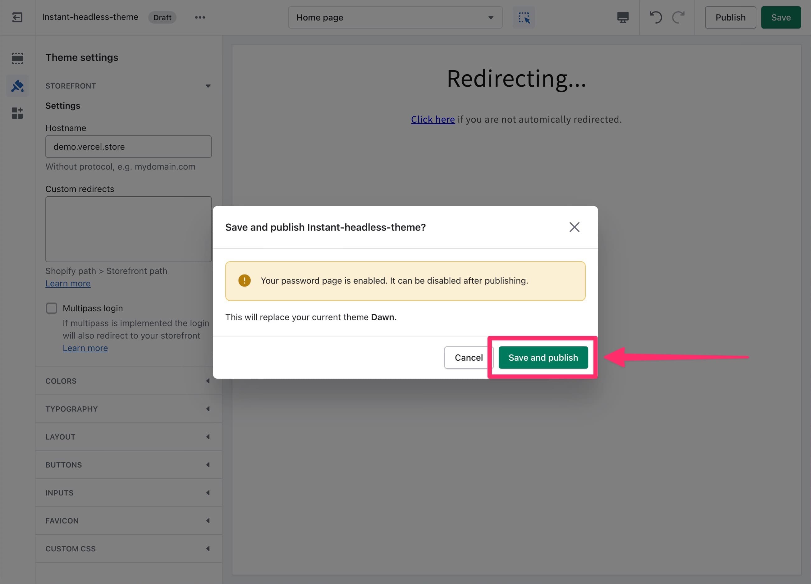Exit the theme editor
The width and height of the screenshot is (811, 584).
click(17, 17)
